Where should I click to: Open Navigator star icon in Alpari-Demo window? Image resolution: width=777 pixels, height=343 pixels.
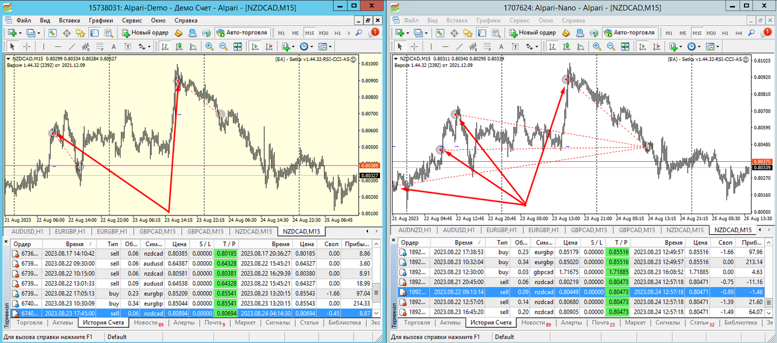(x=80, y=32)
